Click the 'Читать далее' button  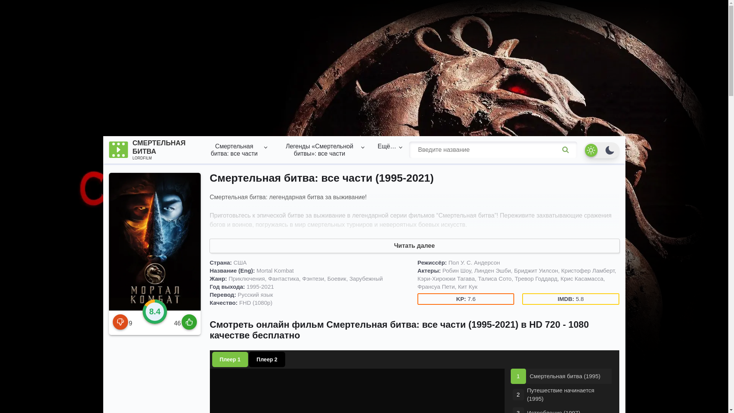point(414,246)
